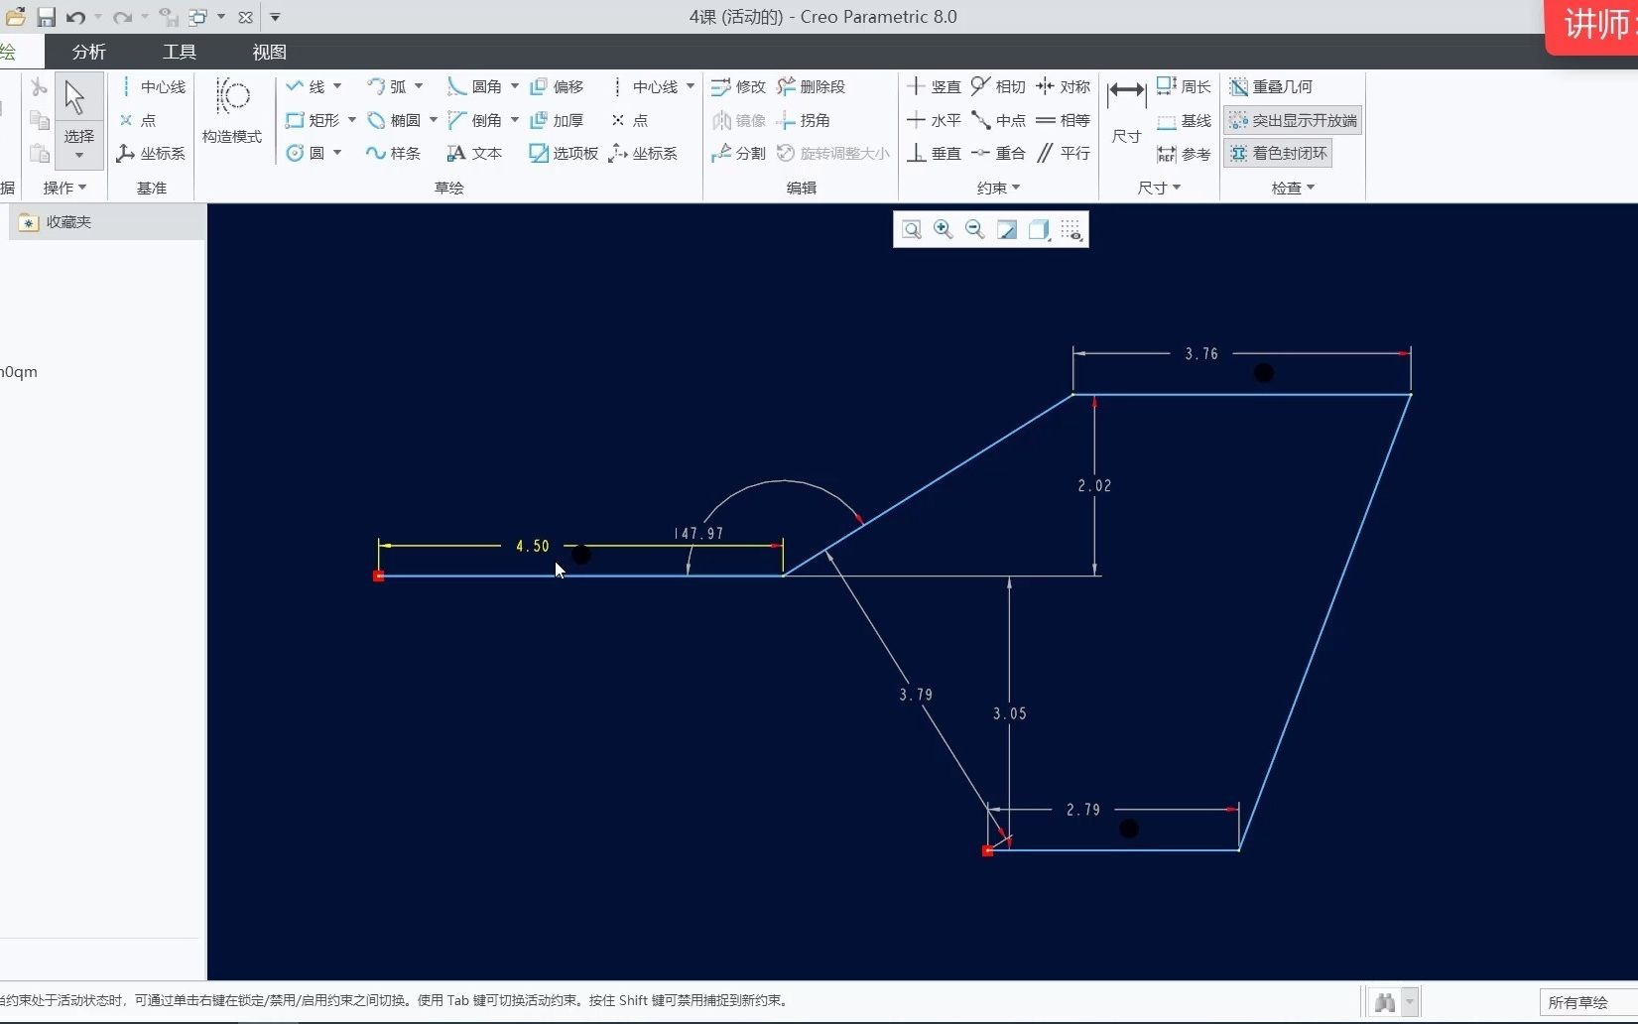The image size is (1638, 1024).
Task: Expand the 检查 group menu
Action: pos(1293,188)
